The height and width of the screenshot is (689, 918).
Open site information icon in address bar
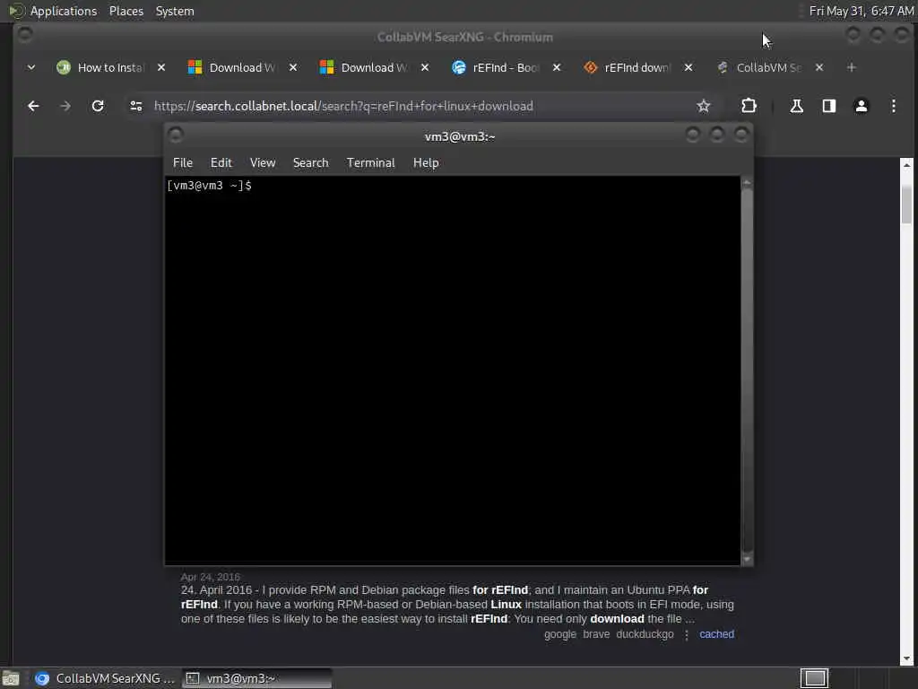pos(136,106)
